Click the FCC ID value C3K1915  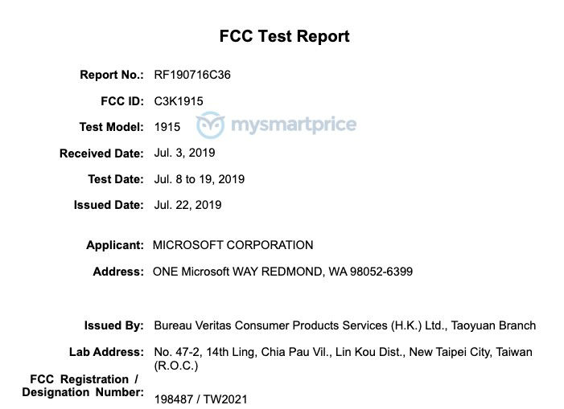[179, 101]
